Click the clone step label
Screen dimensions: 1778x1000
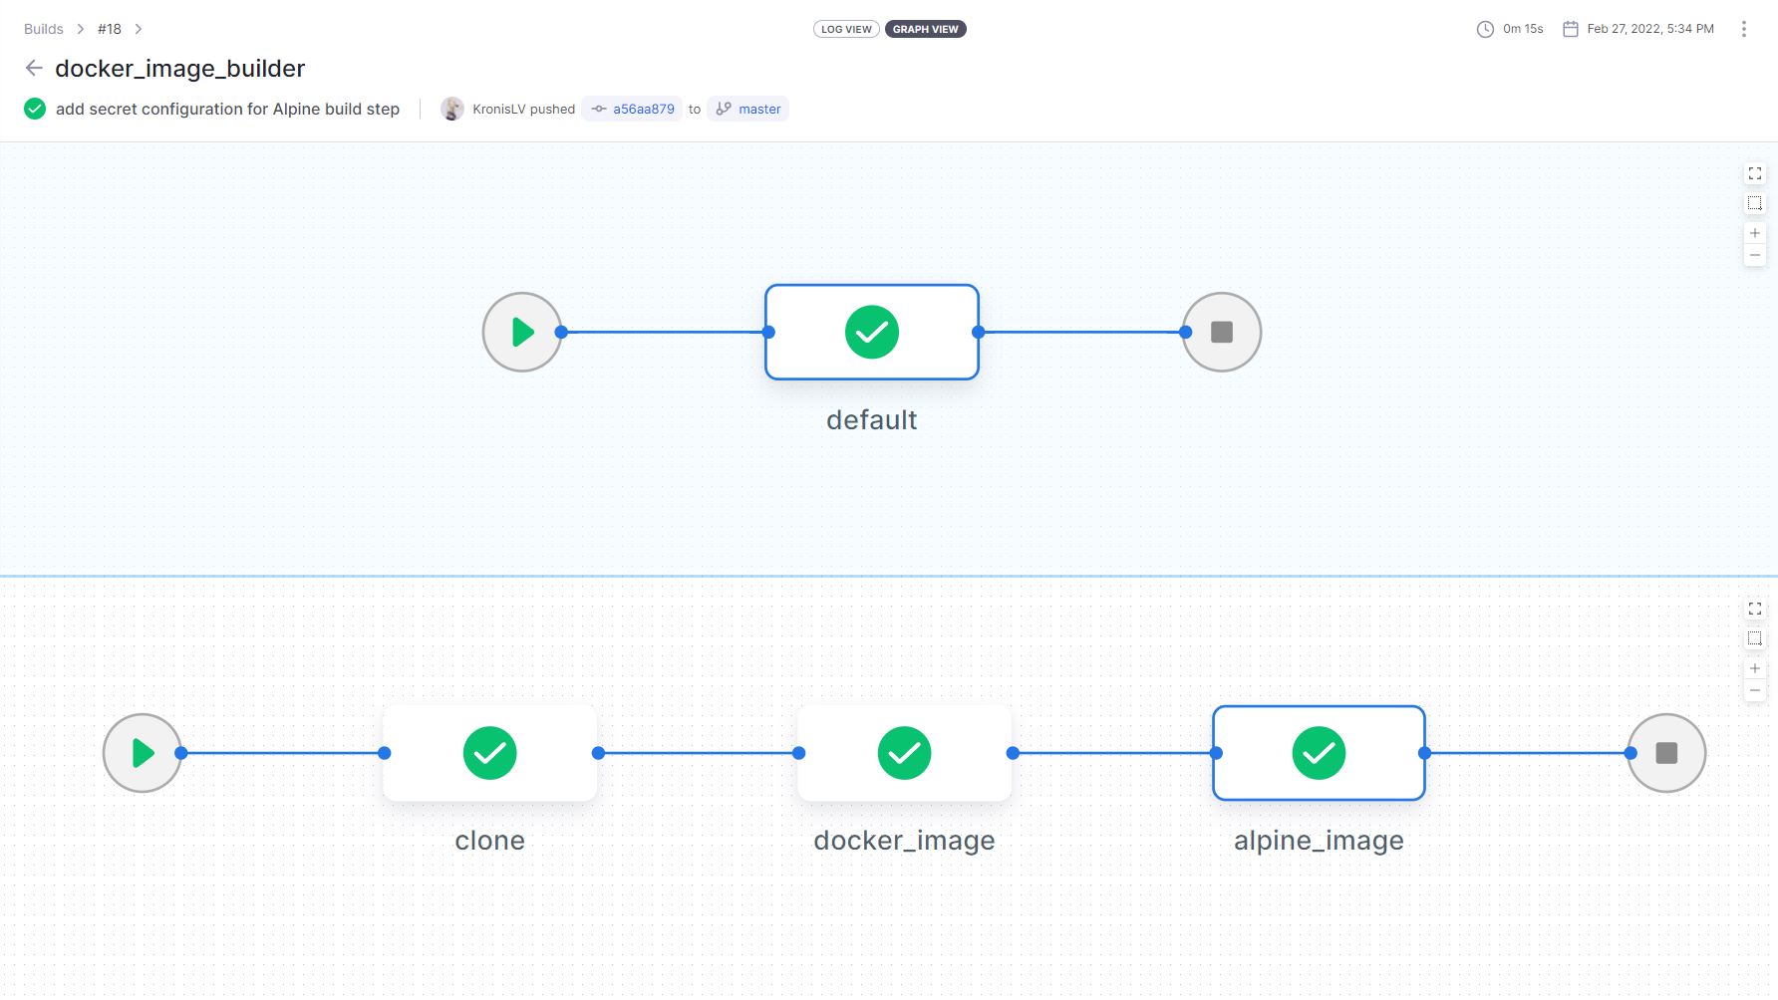(x=489, y=841)
